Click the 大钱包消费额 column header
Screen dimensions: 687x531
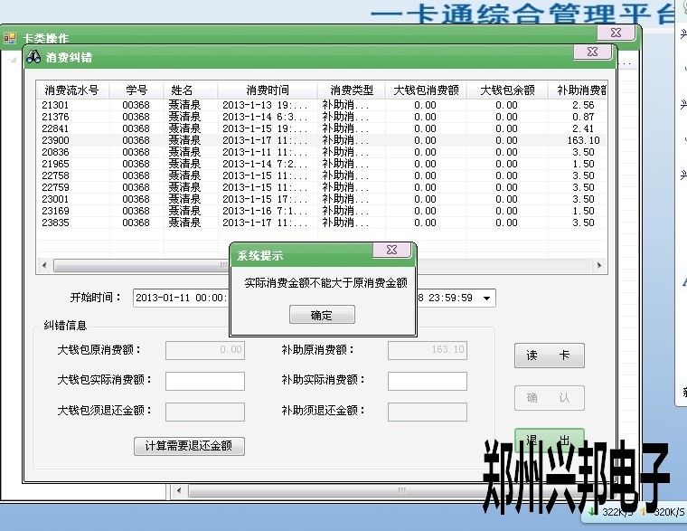(426, 90)
